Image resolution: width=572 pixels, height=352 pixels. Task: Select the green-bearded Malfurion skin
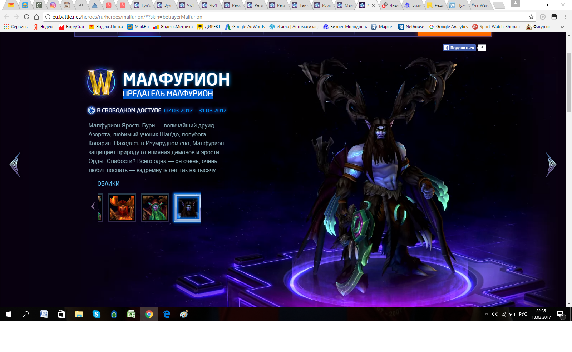click(x=155, y=208)
